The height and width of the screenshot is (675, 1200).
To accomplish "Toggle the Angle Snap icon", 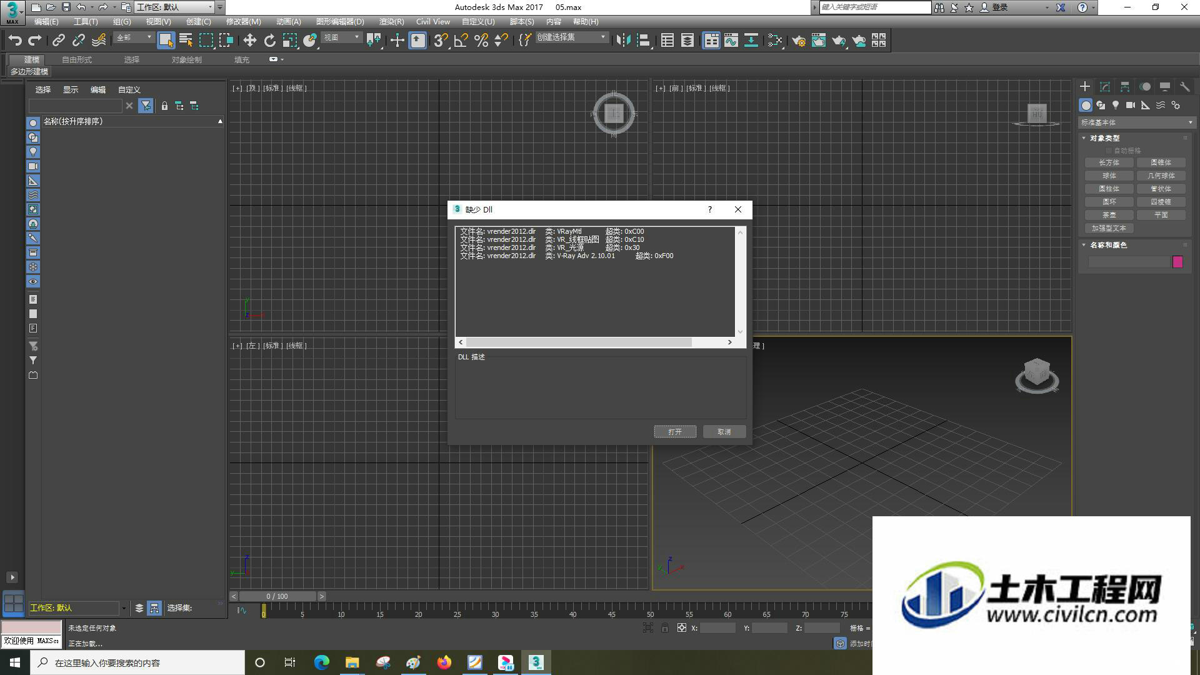I will pyautogui.click(x=461, y=41).
